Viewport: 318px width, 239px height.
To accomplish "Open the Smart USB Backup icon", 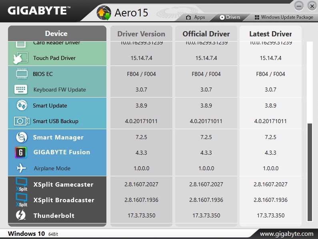I will [x=21, y=121].
